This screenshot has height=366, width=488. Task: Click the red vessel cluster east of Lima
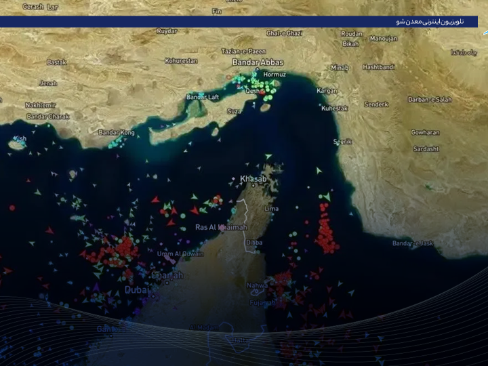[x=327, y=232]
